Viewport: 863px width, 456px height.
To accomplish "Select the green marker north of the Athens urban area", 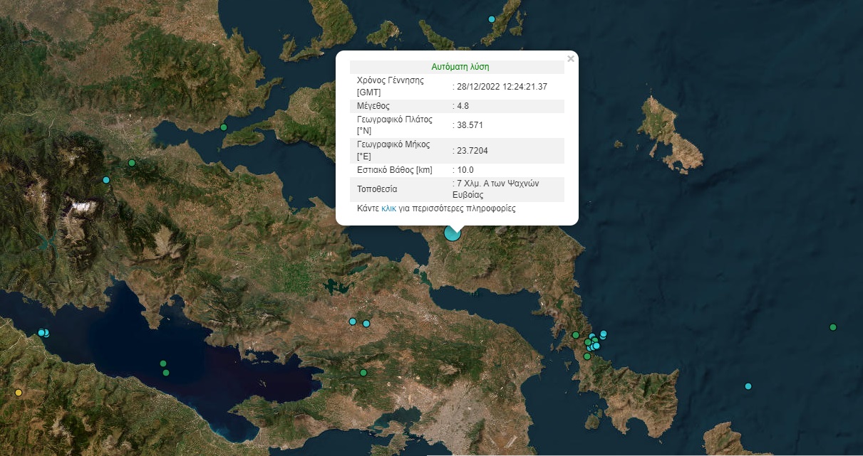I will 363,372.
